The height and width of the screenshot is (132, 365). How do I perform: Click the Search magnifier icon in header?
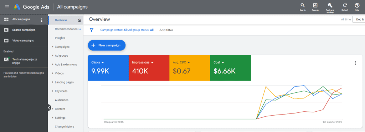coord(302,5)
